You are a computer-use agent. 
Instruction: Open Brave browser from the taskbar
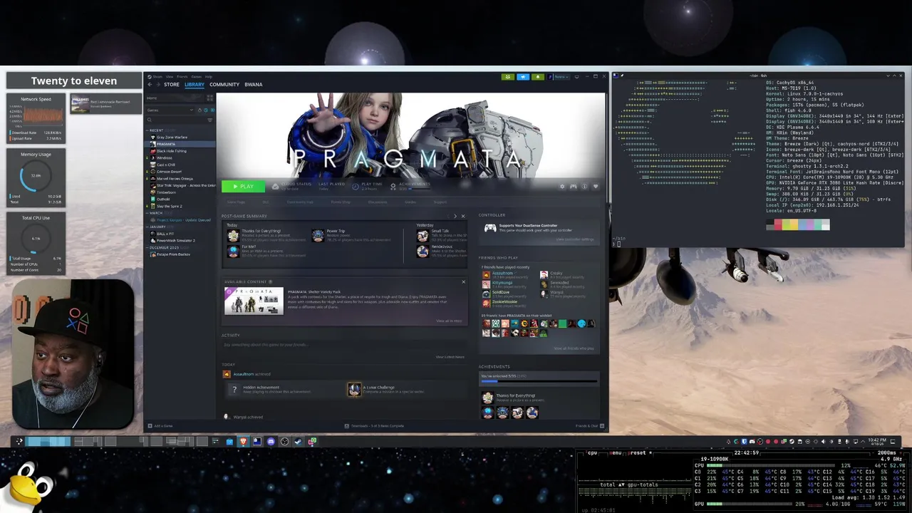[243, 441]
